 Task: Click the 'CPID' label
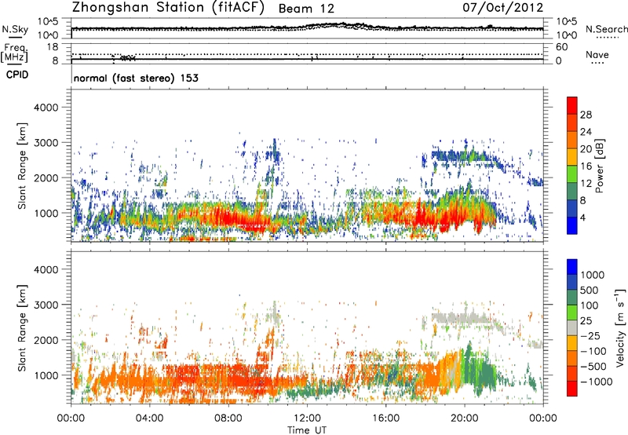[17, 75]
